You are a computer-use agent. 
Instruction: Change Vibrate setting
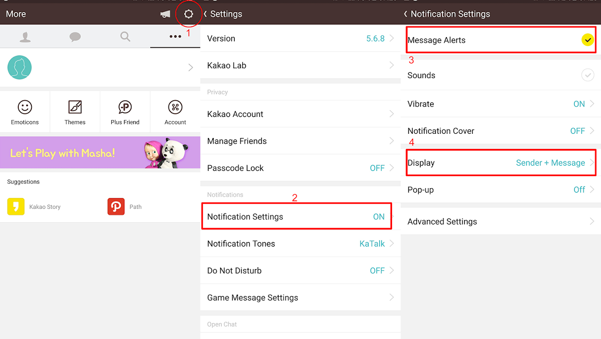pyautogui.click(x=501, y=104)
